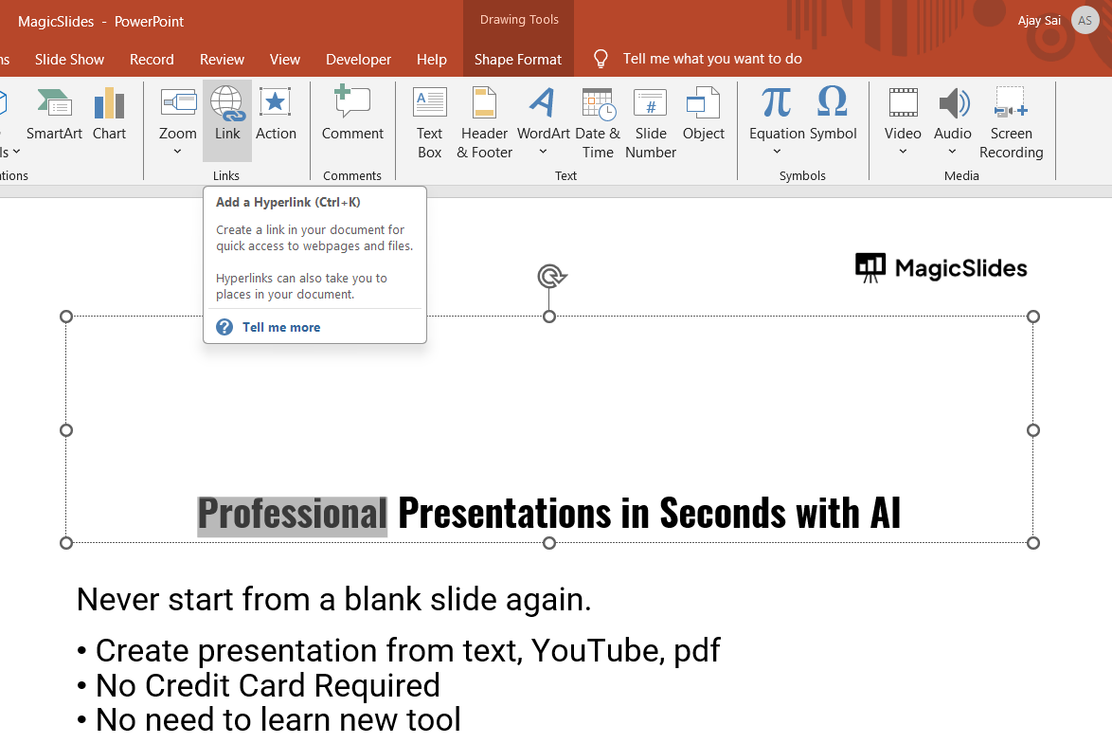This screenshot has width=1112, height=743.
Task: Insert a Symbol
Action: 834,115
